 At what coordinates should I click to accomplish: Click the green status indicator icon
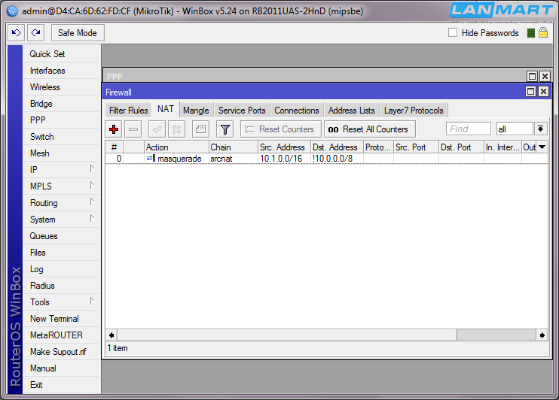point(531,33)
